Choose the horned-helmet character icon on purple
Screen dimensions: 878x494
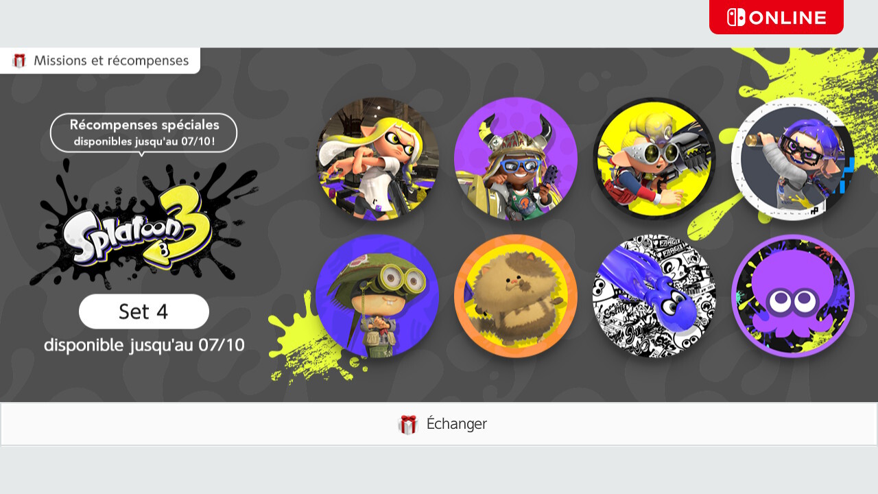point(516,158)
